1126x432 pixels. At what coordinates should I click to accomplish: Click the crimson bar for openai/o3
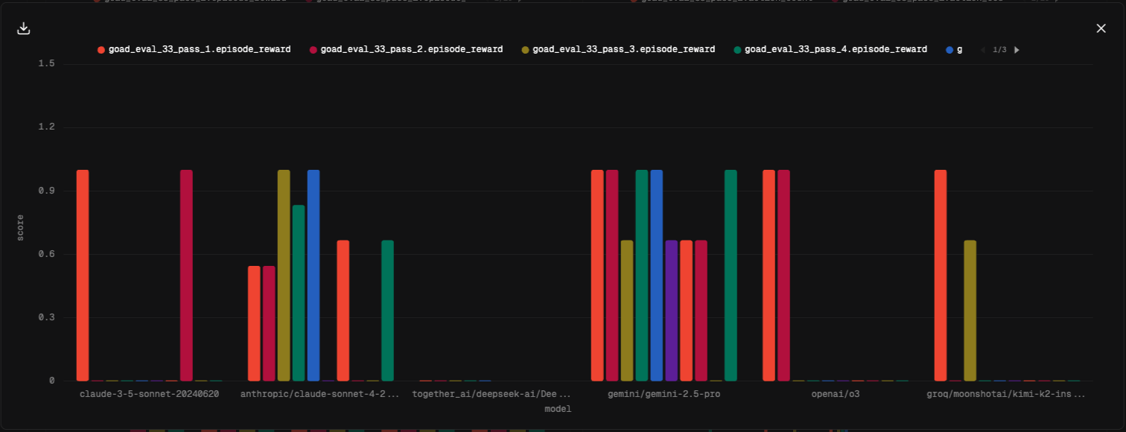click(783, 275)
